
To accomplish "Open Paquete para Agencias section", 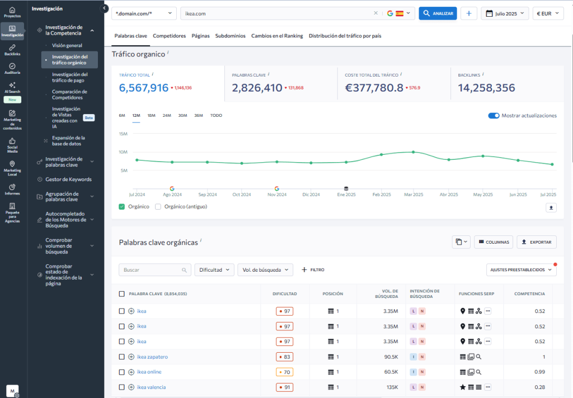I will (x=12, y=213).
